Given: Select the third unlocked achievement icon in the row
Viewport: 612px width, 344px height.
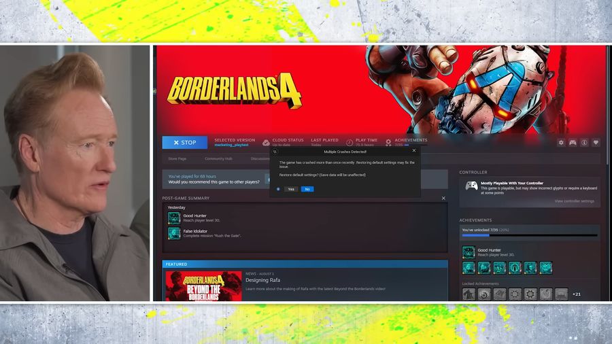Looking at the screenshot, I should point(500,268).
